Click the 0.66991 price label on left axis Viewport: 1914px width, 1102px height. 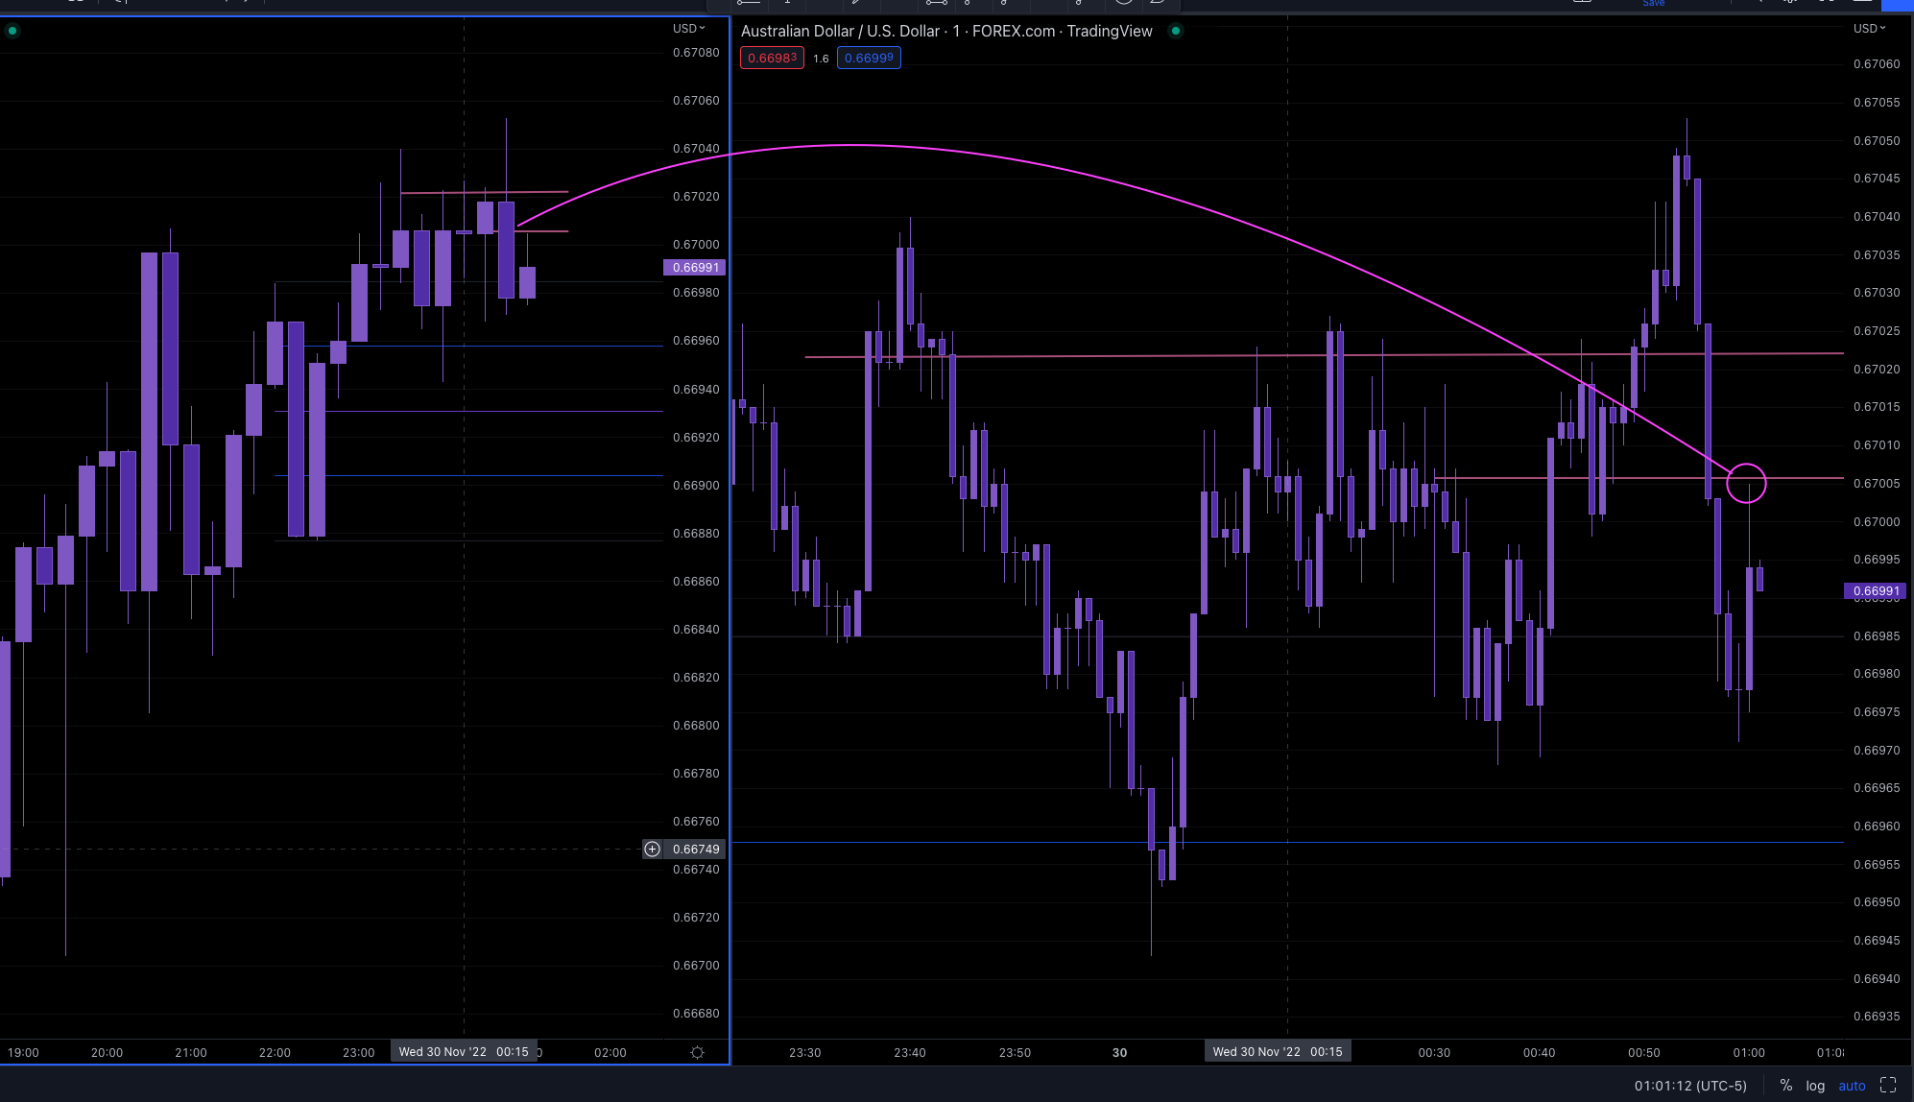[x=695, y=268]
